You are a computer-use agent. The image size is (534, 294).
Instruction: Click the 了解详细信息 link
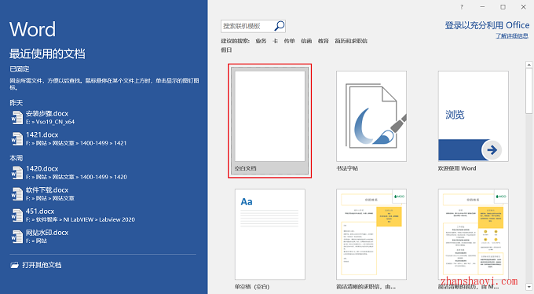click(x=512, y=36)
